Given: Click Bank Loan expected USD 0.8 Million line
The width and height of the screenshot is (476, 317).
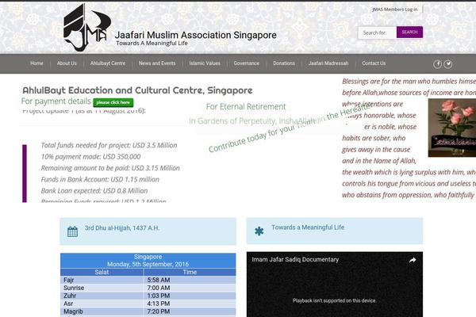Looking at the screenshot, I should point(94,191).
